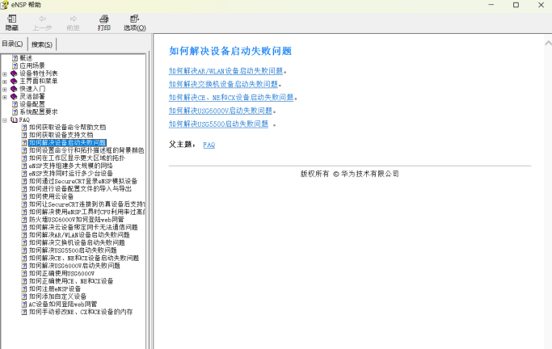Click the topic icon beside 如何获取设备支持文档
Screen dimensions: 552x349
point(24,135)
